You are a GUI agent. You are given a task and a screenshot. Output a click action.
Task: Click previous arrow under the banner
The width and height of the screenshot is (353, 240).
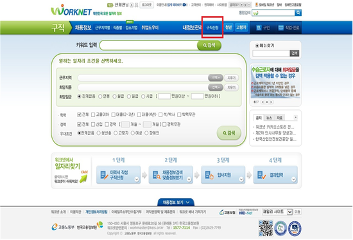(263, 102)
